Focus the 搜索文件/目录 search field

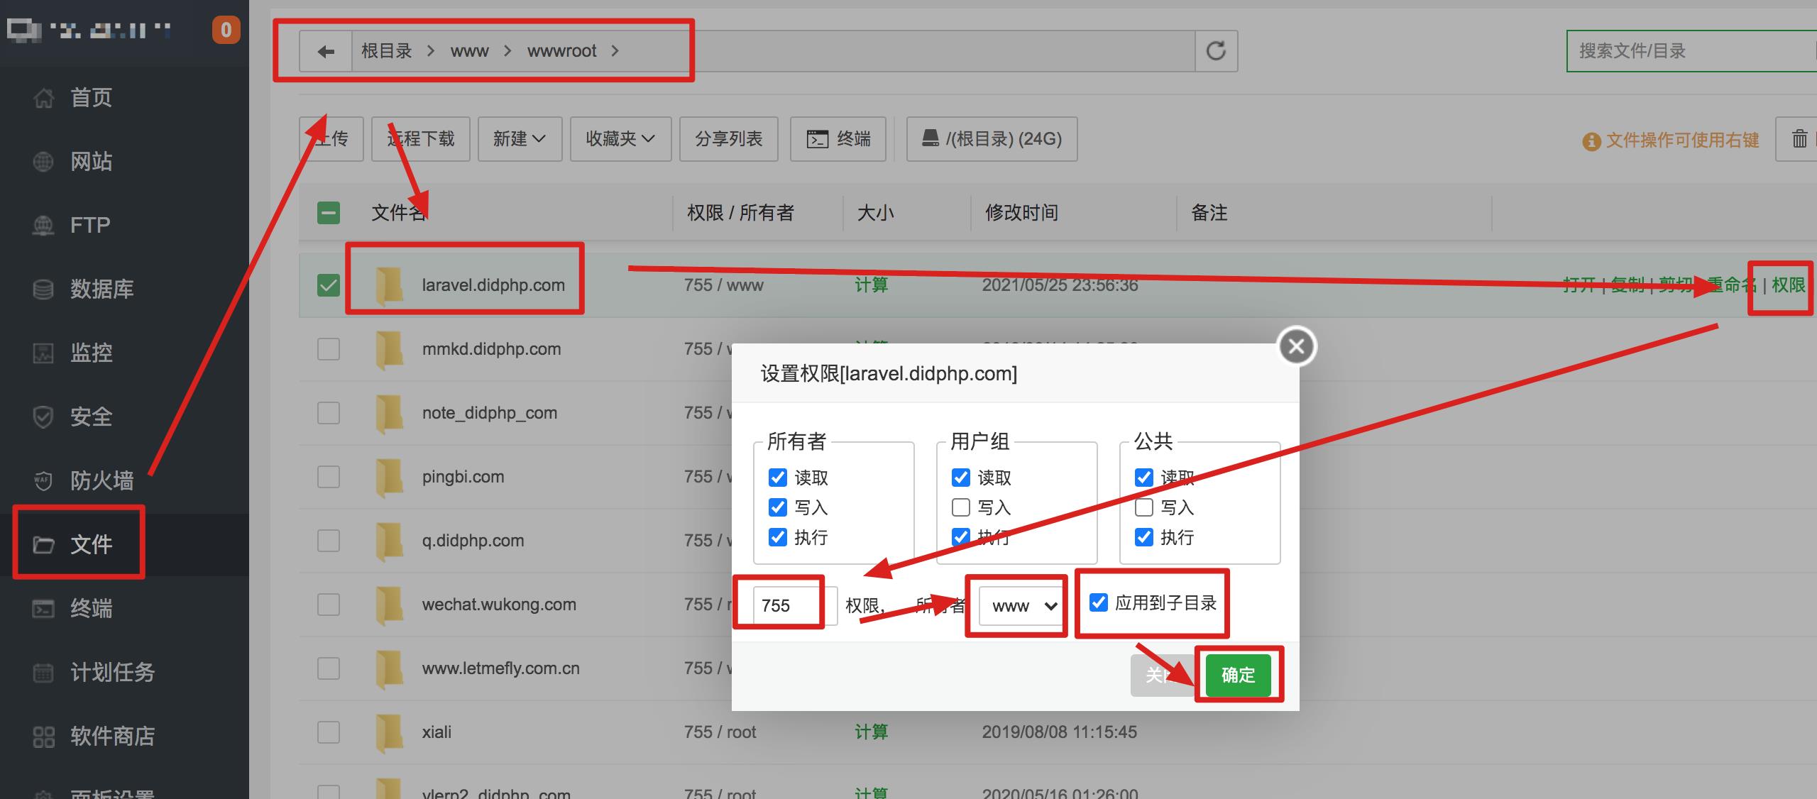tap(1692, 51)
